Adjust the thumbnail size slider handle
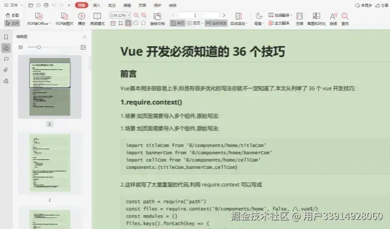The image size is (390, 229). (39, 47)
